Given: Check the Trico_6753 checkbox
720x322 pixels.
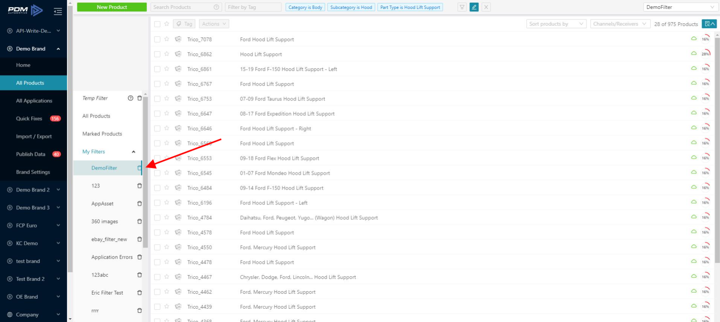Looking at the screenshot, I should [x=157, y=99].
